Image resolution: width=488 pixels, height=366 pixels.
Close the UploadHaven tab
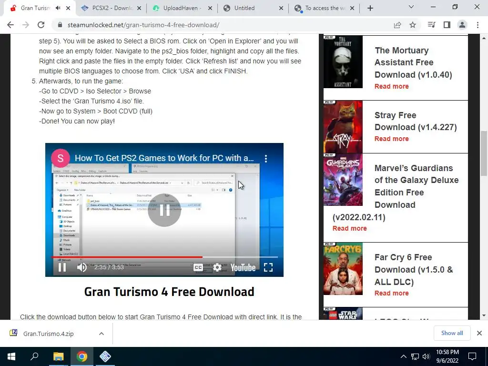pyautogui.click(x=210, y=9)
